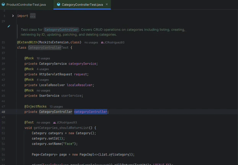
Task: Click the line number 48 in gutter
Action: click(3, 112)
